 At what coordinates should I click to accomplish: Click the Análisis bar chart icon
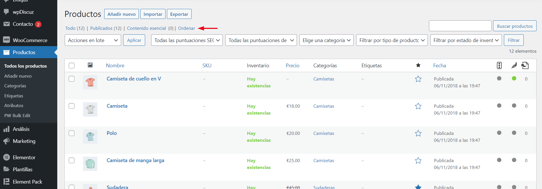click(x=6, y=129)
